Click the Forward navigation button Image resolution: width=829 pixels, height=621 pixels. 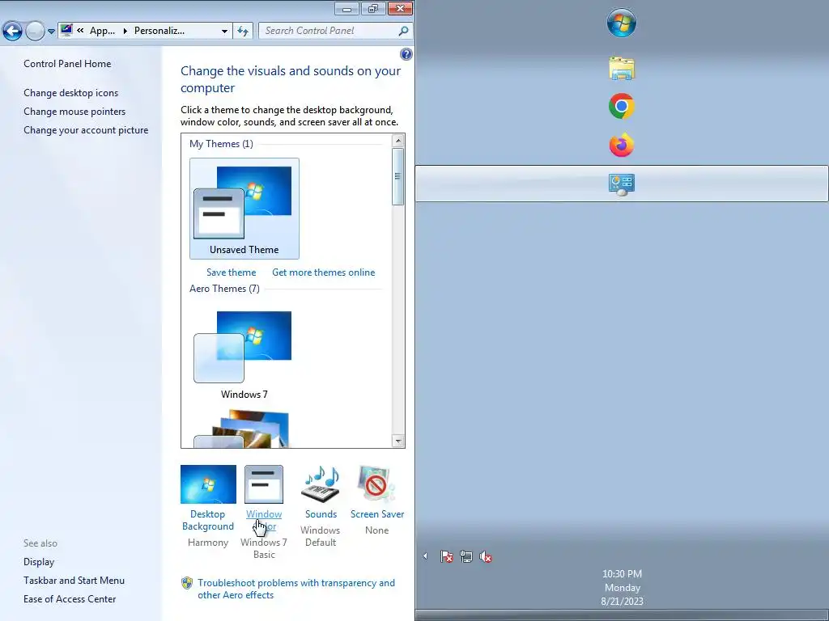(x=35, y=32)
